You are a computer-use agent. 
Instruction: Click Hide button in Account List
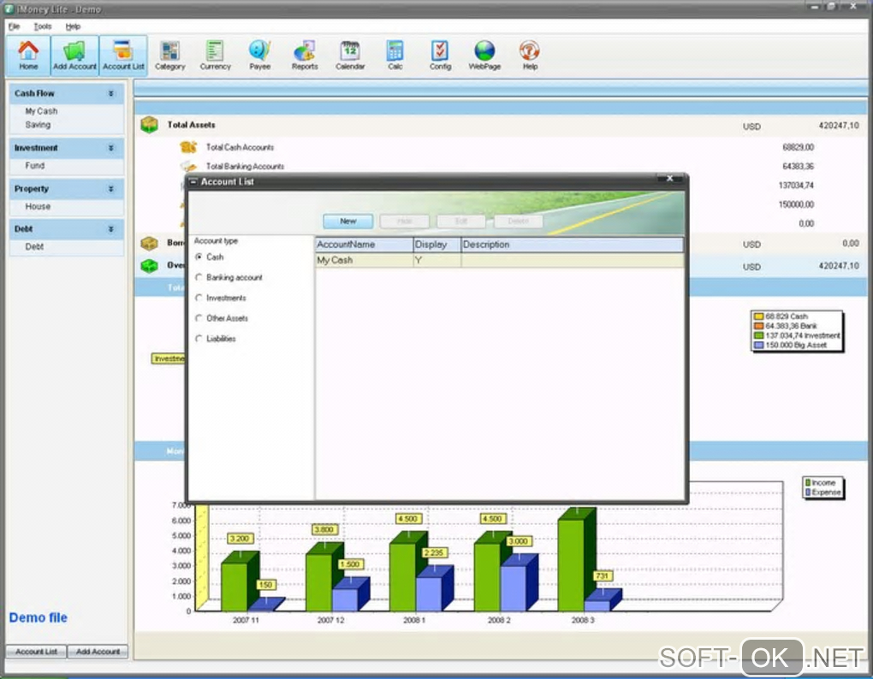pyautogui.click(x=405, y=221)
